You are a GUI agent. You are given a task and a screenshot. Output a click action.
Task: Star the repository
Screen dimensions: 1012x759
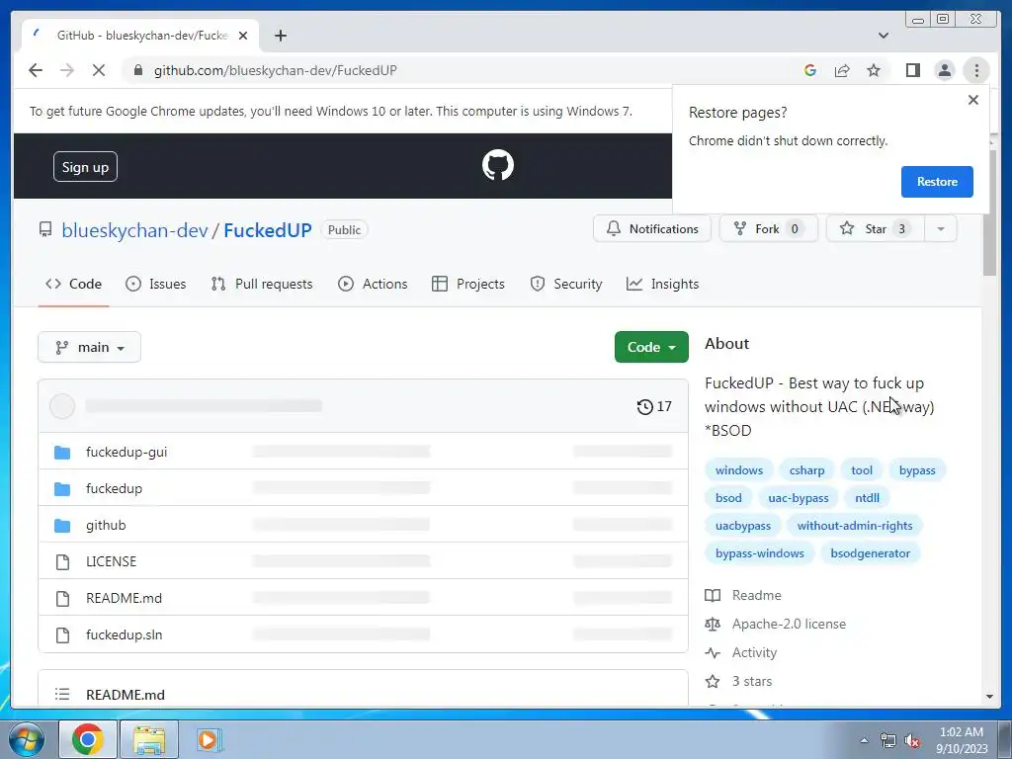point(876,229)
